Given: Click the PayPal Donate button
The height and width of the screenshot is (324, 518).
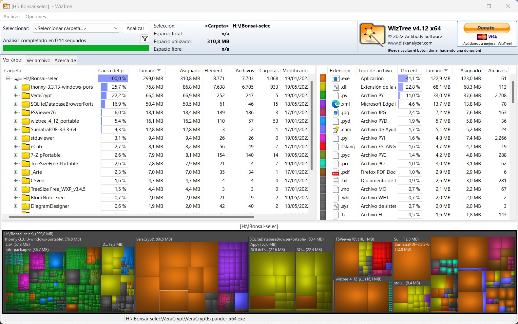Looking at the screenshot, I should click(487, 28).
